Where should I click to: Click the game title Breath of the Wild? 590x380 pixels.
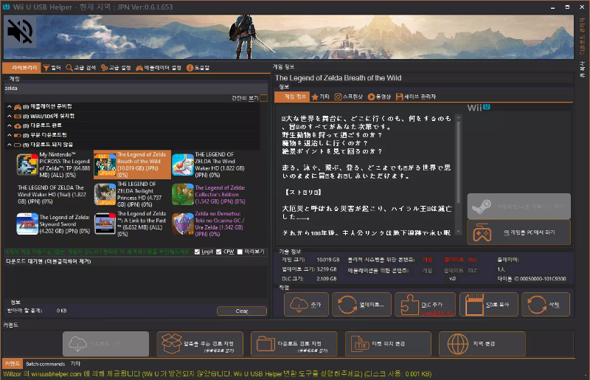(338, 78)
